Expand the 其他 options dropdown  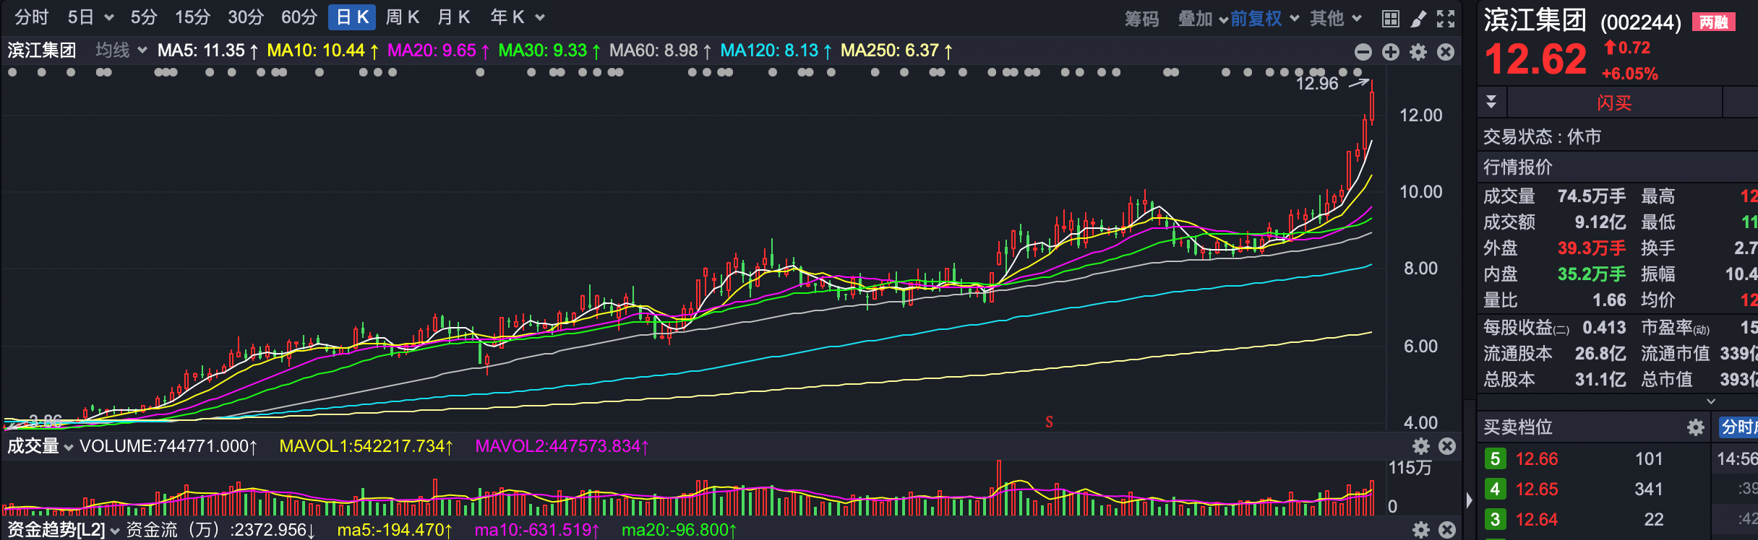(x=1335, y=19)
